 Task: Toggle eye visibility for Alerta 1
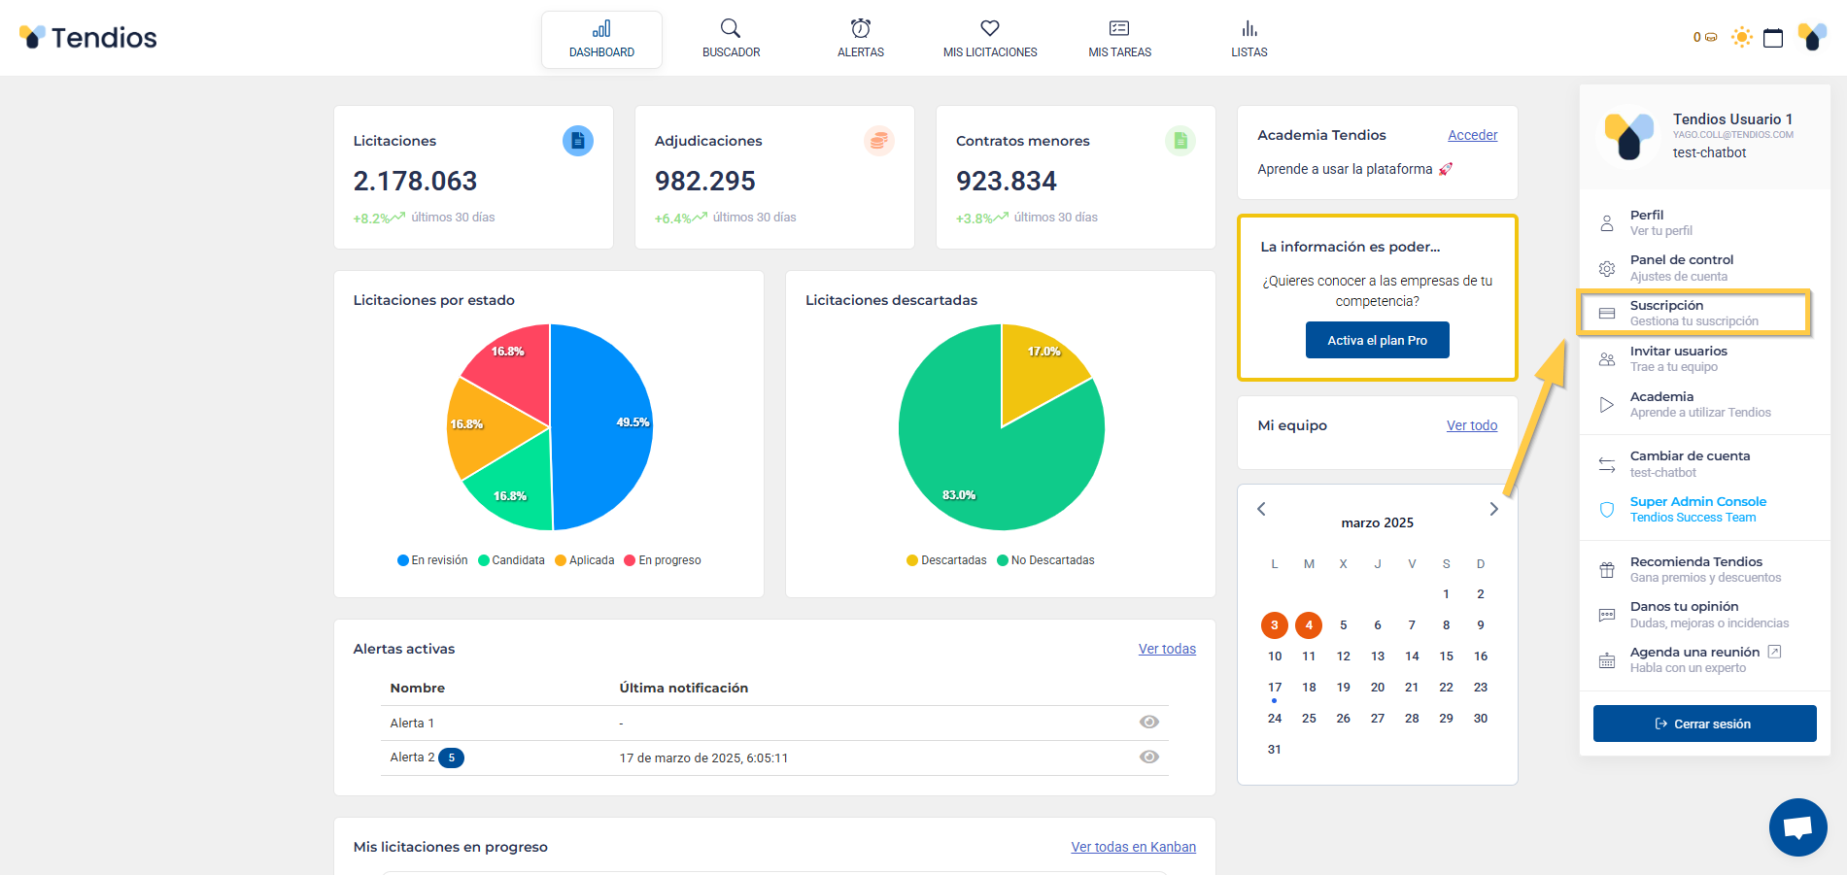coord(1148,722)
